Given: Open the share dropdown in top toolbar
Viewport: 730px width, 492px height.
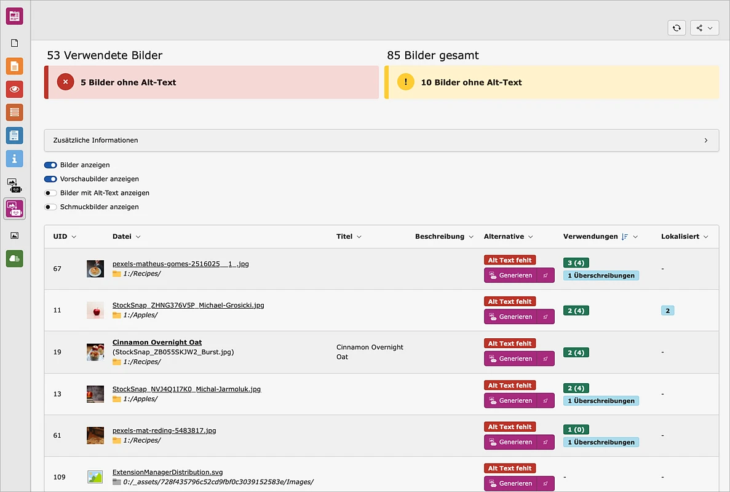Looking at the screenshot, I should 704,28.
